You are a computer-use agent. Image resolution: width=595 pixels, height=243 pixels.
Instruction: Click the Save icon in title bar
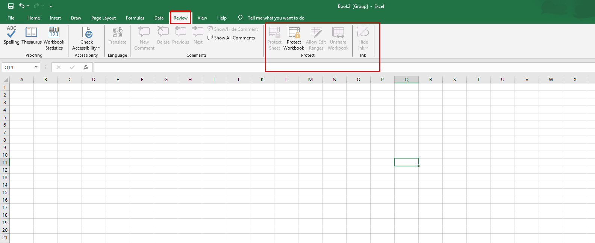click(11, 6)
